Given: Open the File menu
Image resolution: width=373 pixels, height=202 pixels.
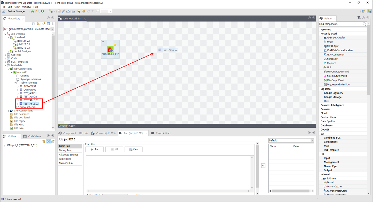Looking at the screenshot, I should tap(3, 7).
